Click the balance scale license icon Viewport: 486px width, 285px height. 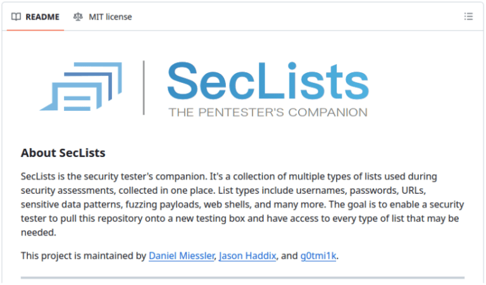[78, 16]
